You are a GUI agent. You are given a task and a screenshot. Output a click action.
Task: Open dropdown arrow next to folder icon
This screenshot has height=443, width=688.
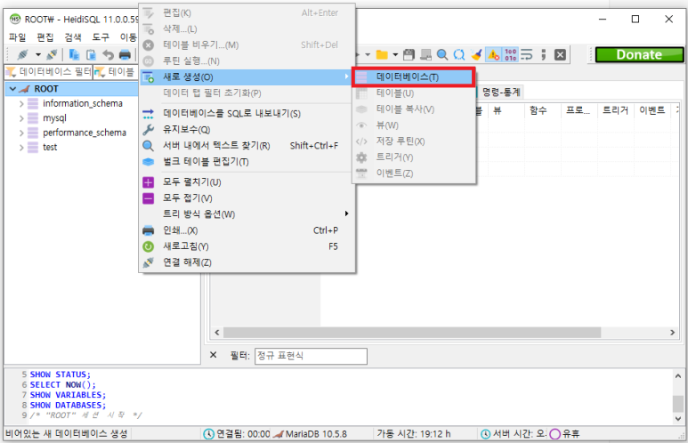click(x=395, y=55)
